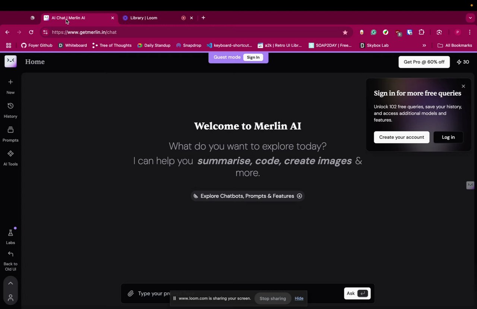The image size is (477, 309).
Task: Collapse sidebar using the up chevron
Action: tap(10, 283)
